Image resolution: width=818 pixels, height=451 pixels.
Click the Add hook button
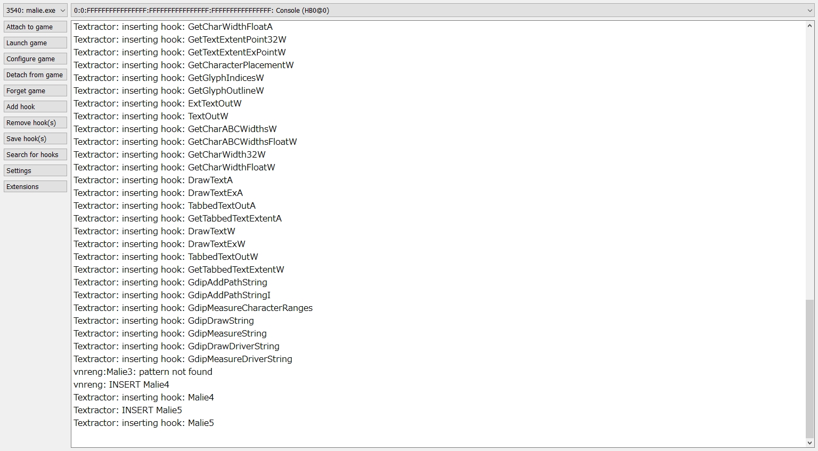coord(35,106)
